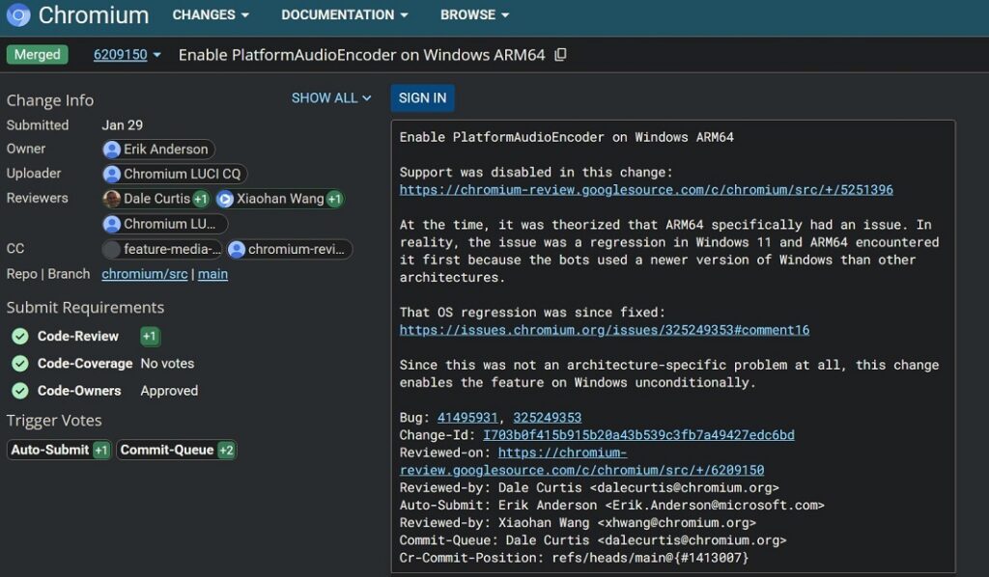Click the Code-Review green checkmark icon
This screenshot has height=577, width=989.
(x=21, y=337)
